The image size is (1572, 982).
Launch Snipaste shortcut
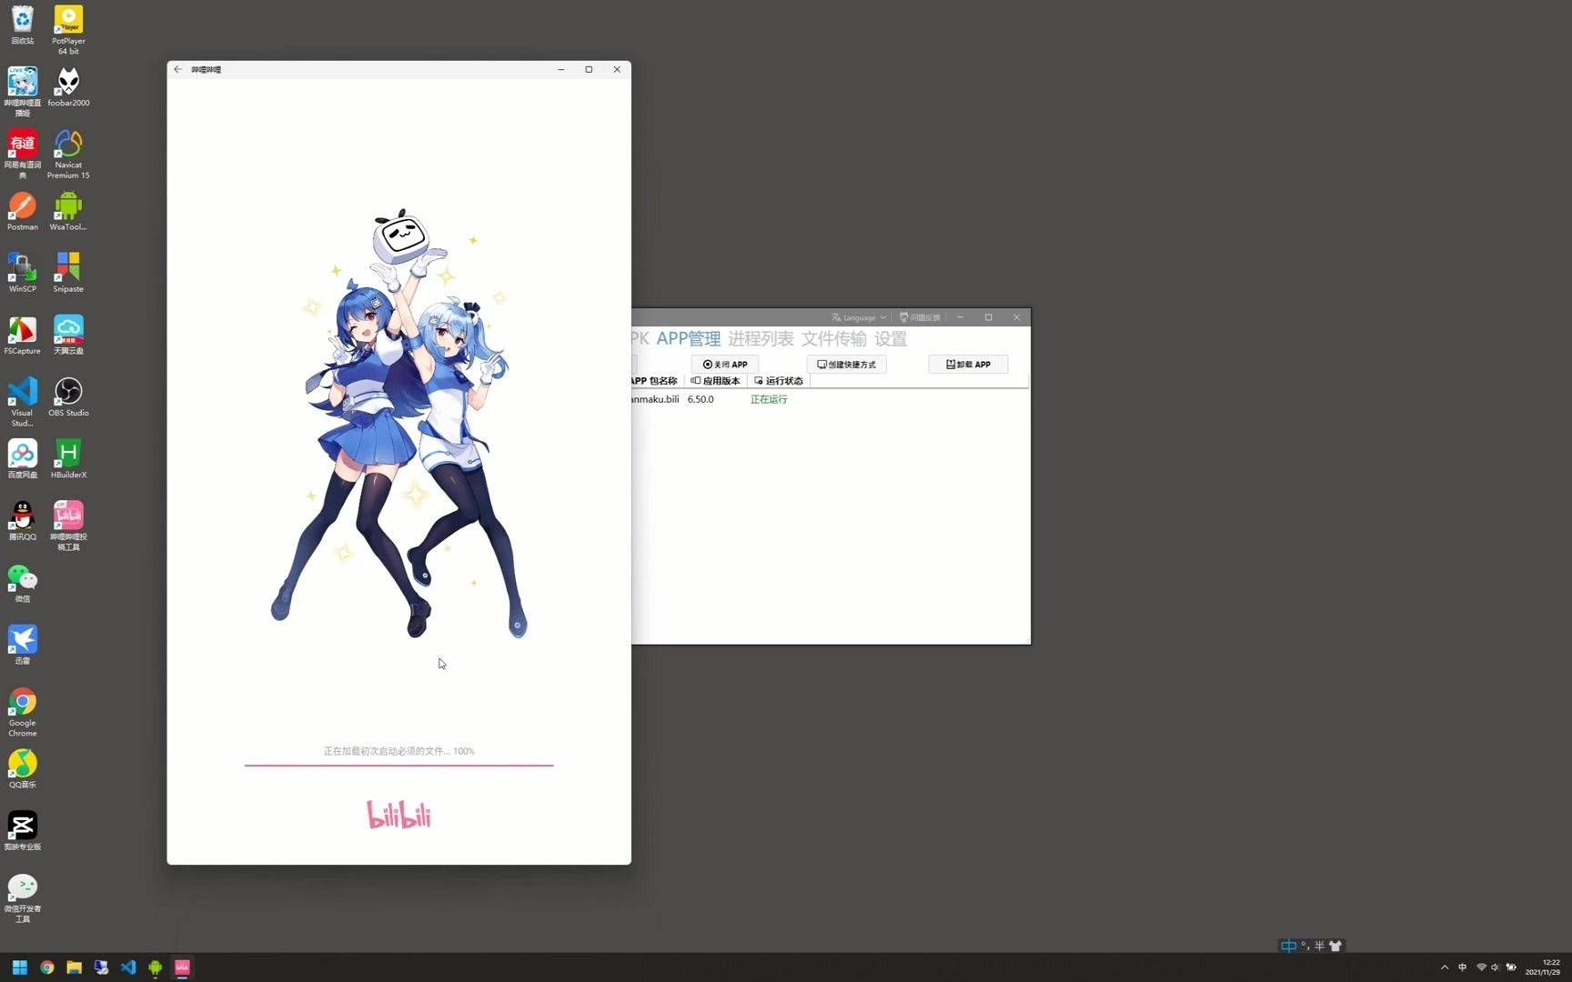click(x=68, y=273)
